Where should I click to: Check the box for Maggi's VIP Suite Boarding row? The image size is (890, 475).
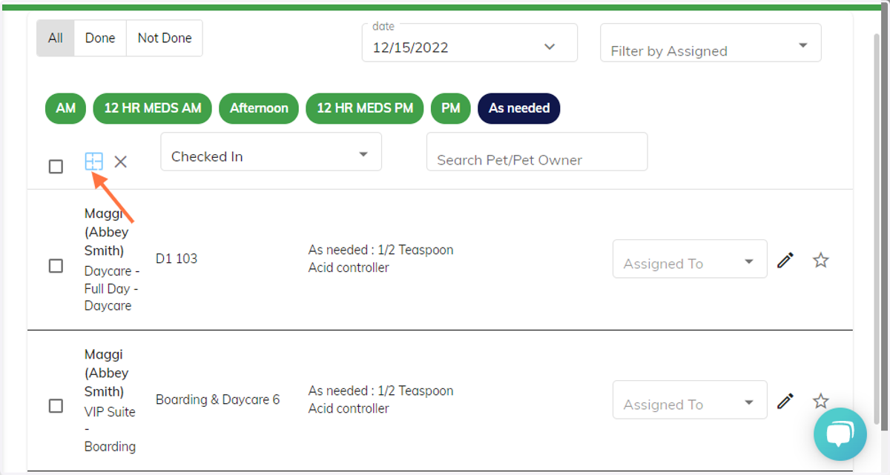pos(56,405)
